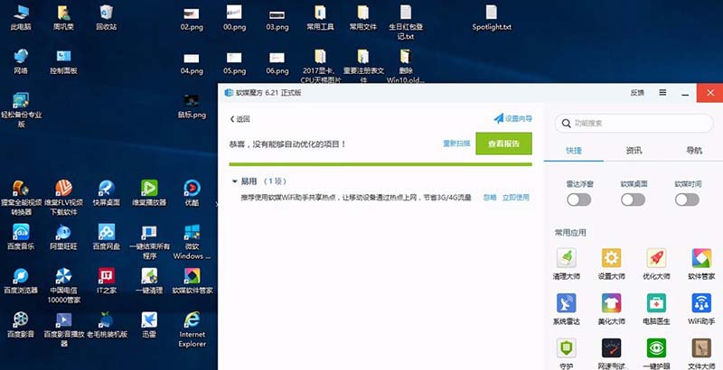Open 软件管家 in common apps panel
Screen dimensions: 723x370
[701, 259]
